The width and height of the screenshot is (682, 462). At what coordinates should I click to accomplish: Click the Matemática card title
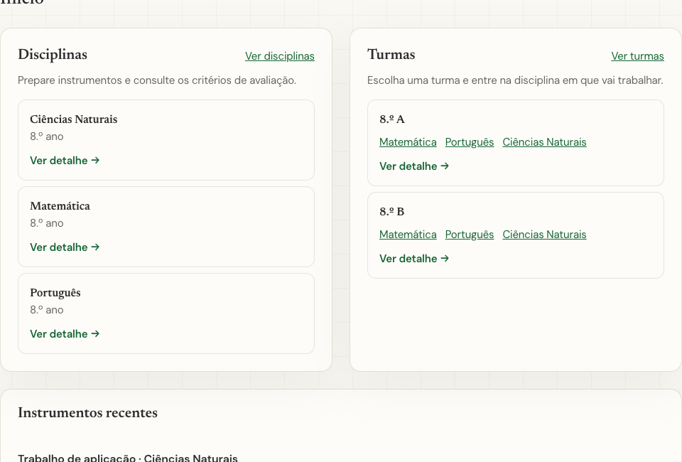click(60, 206)
